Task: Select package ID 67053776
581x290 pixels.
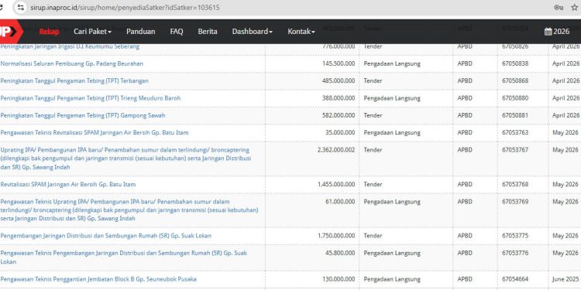Action: 515,253
